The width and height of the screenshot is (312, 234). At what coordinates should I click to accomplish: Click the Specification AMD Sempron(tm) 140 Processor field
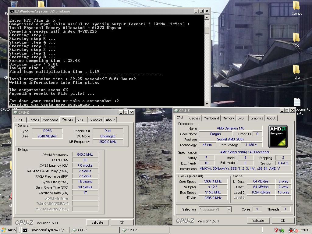(245, 152)
